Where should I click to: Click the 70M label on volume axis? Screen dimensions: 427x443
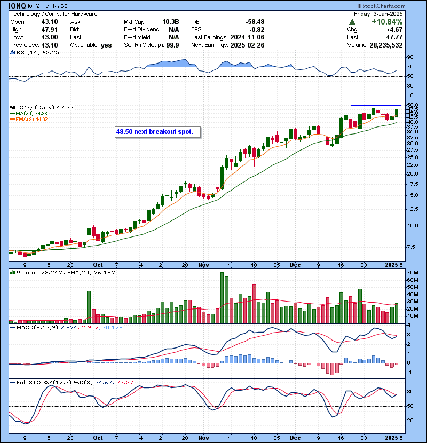[x=413, y=273]
